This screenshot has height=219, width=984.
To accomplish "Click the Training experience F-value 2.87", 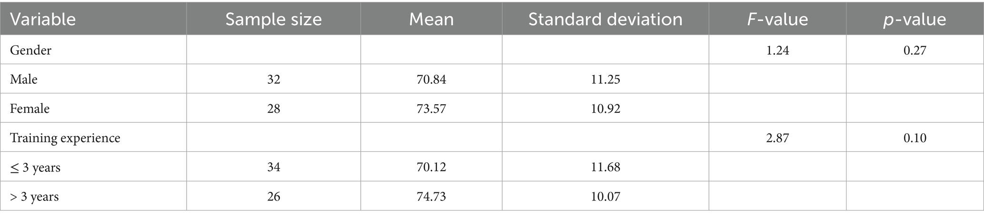I will tap(777, 138).
